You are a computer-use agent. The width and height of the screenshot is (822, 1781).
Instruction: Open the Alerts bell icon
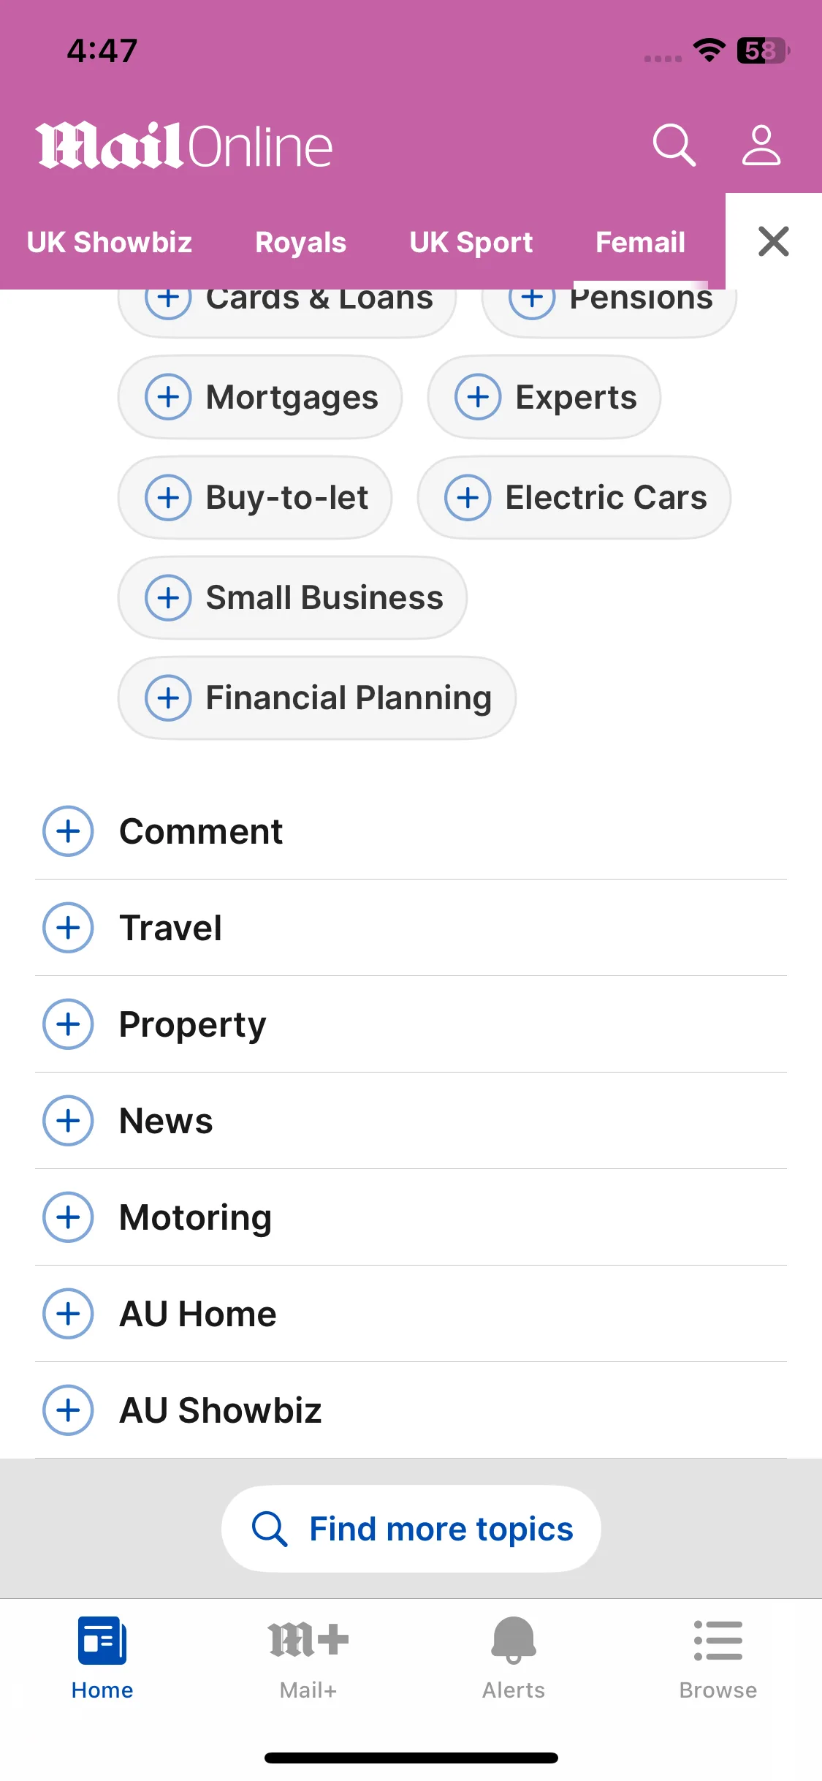(x=514, y=1640)
